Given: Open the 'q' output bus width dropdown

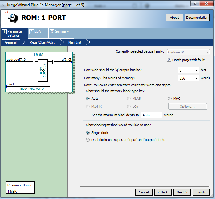Looking at the screenshot, I should 197,70.
